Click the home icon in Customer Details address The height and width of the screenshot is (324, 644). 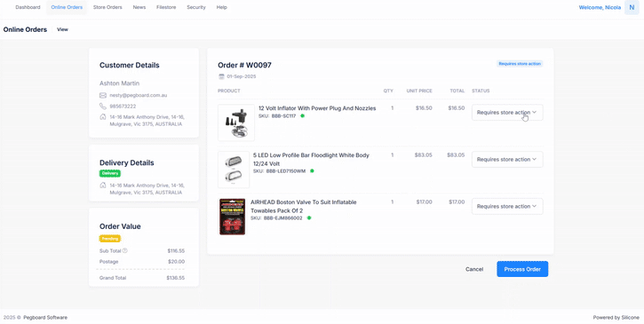click(x=103, y=116)
